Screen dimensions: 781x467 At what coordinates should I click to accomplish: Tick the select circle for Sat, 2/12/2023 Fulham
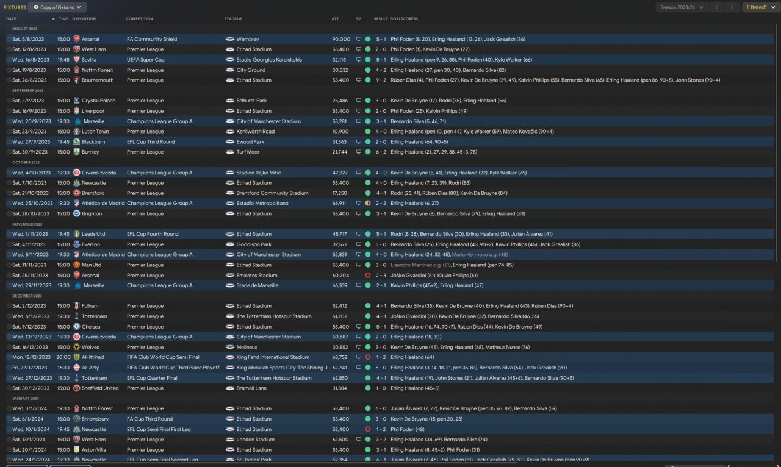pos(9,306)
